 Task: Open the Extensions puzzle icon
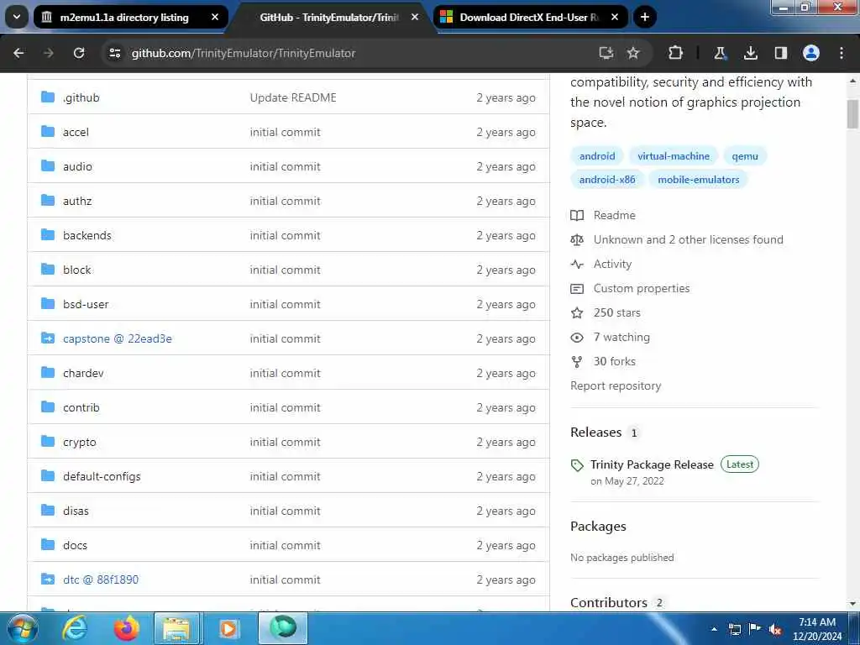click(x=676, y=53)
